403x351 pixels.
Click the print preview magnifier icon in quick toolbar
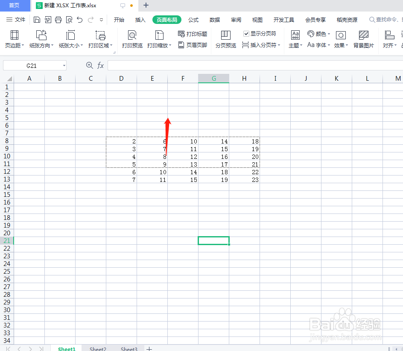point(69,20)
